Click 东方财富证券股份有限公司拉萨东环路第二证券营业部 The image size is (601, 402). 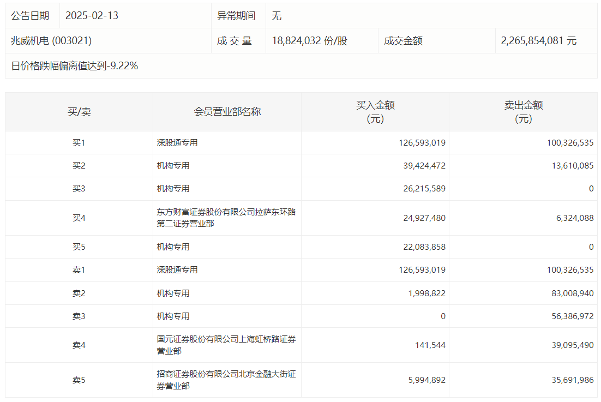pyautogui.click(x=226, y=218)
